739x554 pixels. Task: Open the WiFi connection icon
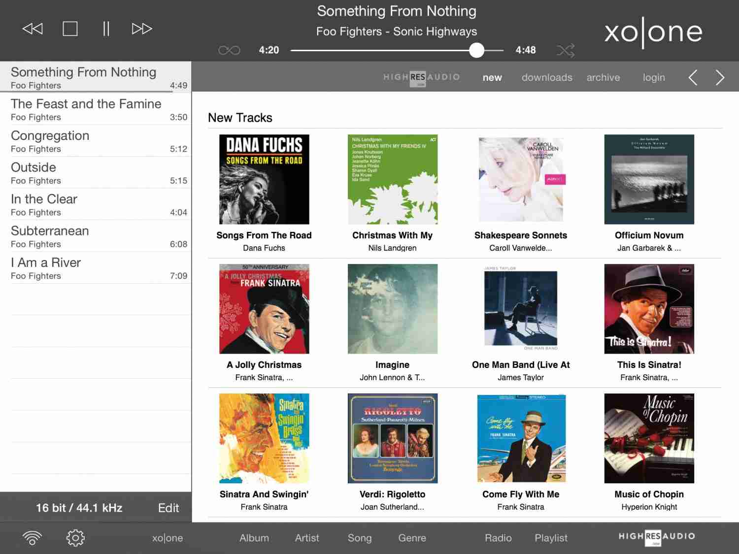[x=33, y=538]
